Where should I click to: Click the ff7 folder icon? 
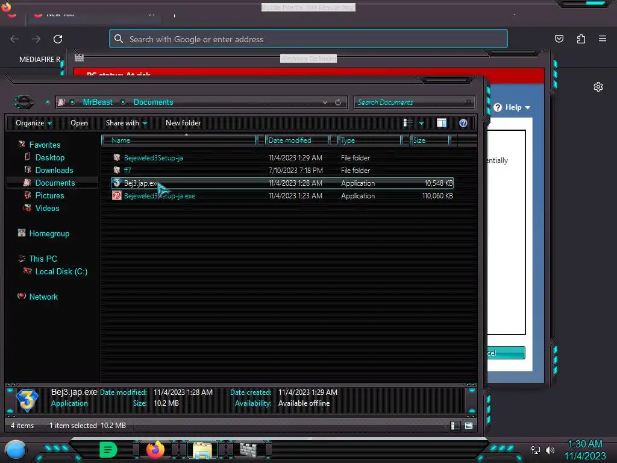pyautogui.click(x=116, y=170)
